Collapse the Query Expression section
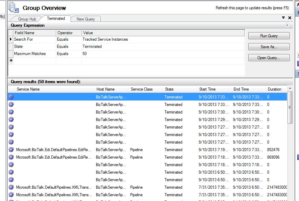This screenshot has width=299, height=201. pos(287,25)
